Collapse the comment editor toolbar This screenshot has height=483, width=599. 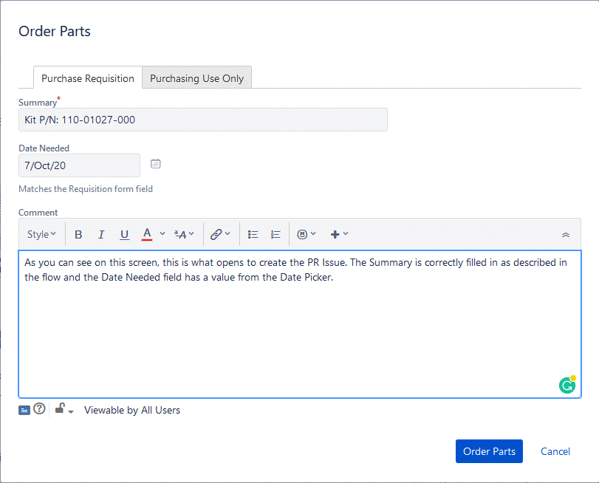coord(566,235)
